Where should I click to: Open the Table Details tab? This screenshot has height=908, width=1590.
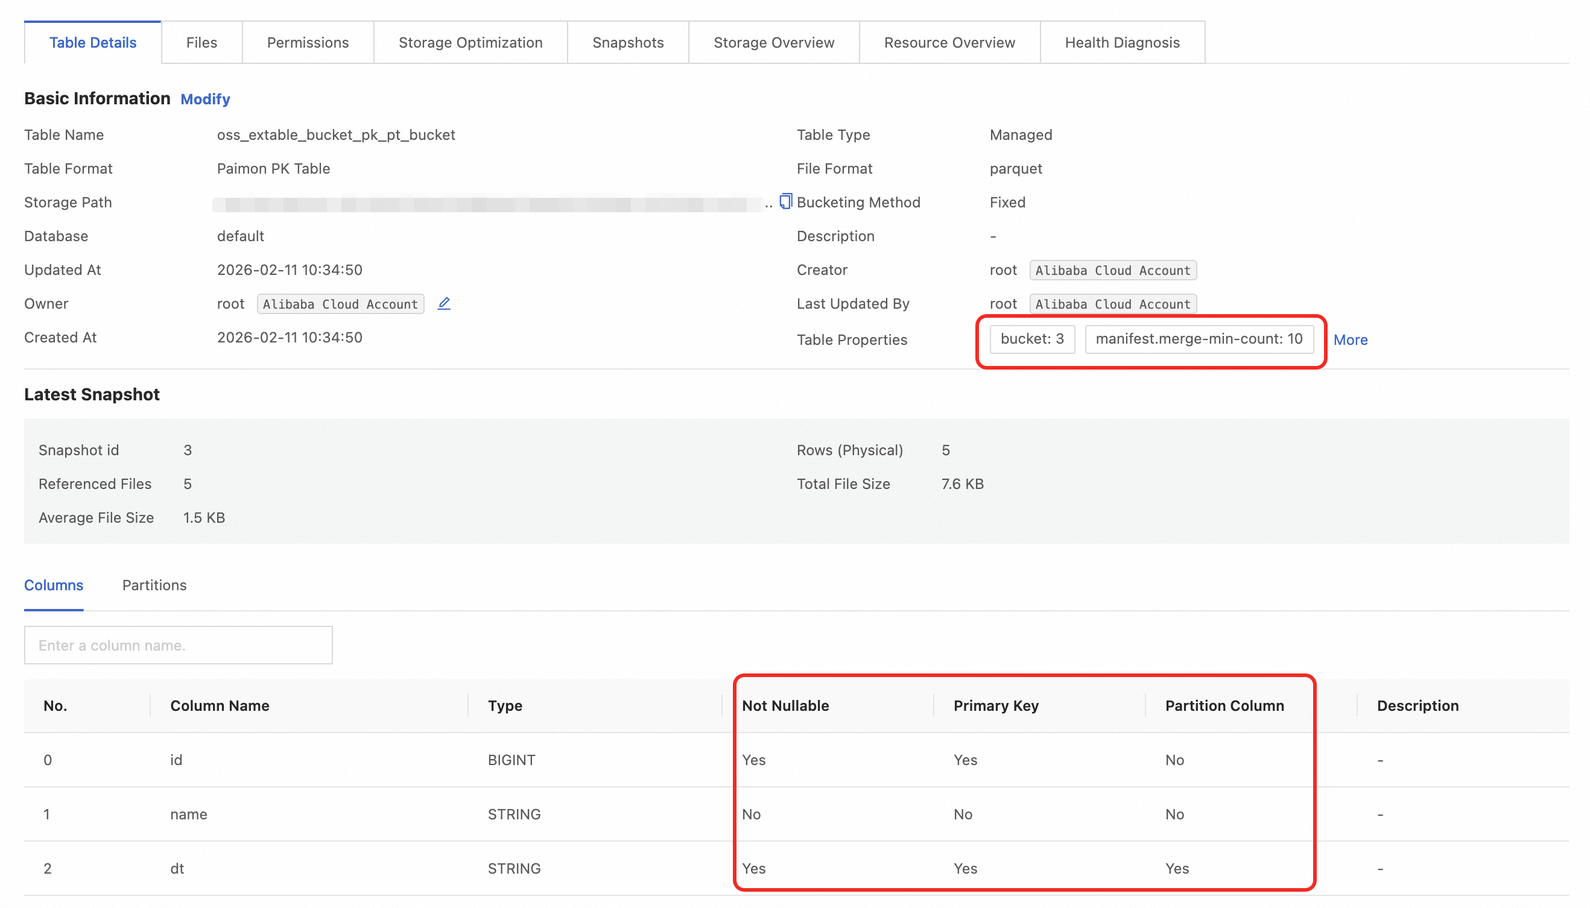point(93,42)
